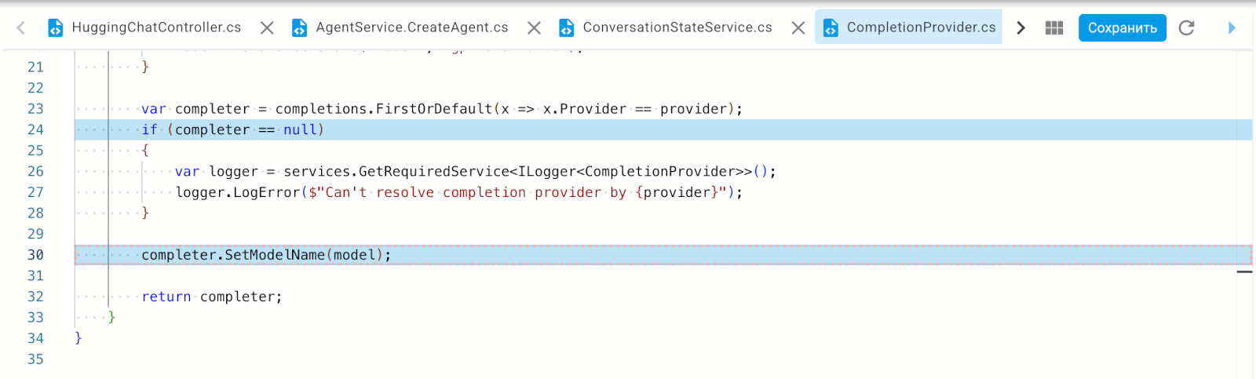Close the ConversationStateService.cs tab

pyautogui.click(x=798, y=28)
